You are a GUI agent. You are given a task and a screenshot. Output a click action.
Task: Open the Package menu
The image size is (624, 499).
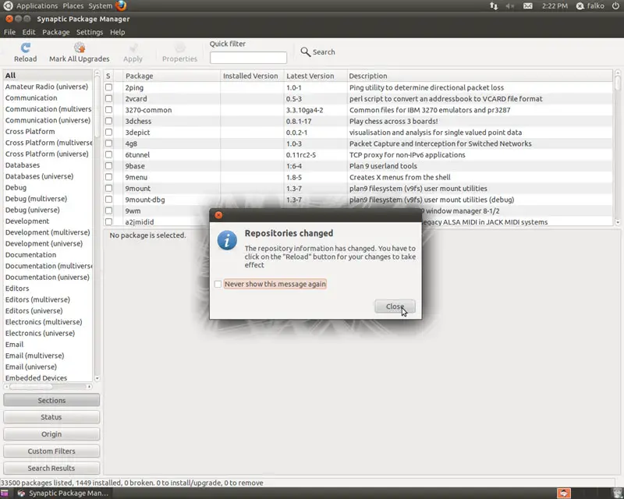(55, 32)
